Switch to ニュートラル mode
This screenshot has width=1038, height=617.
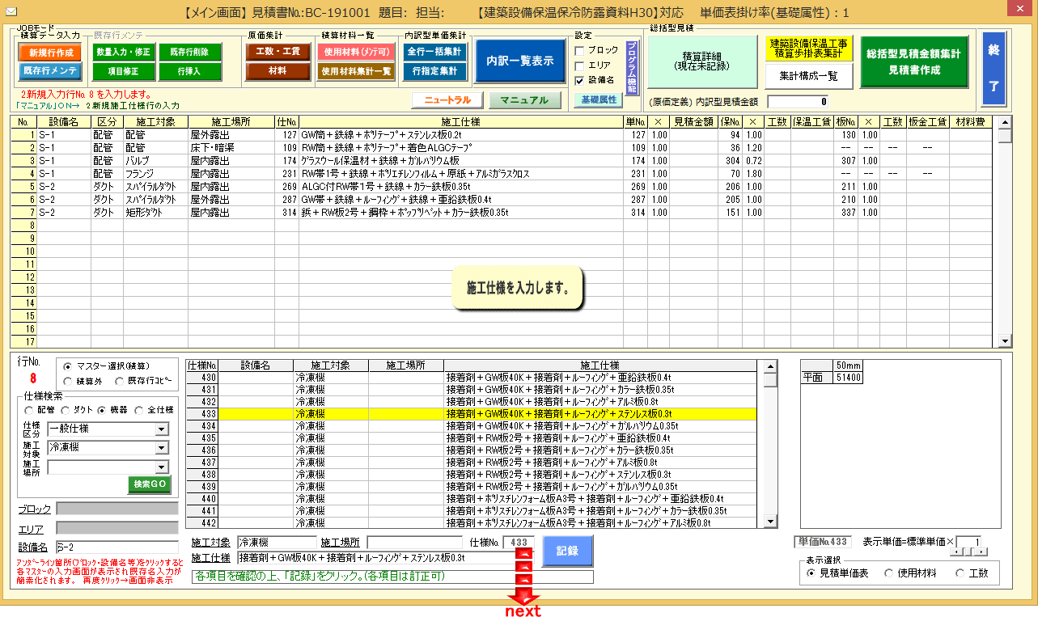[447, 100]
